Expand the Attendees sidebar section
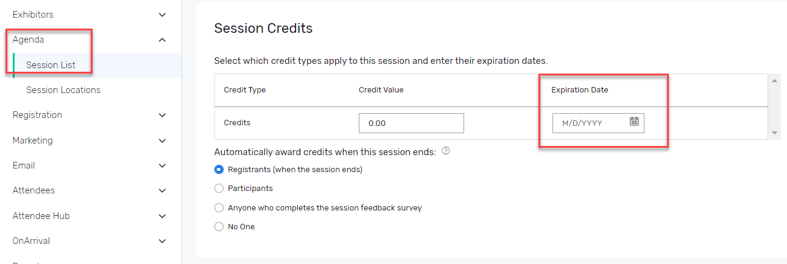 (162, 190)
